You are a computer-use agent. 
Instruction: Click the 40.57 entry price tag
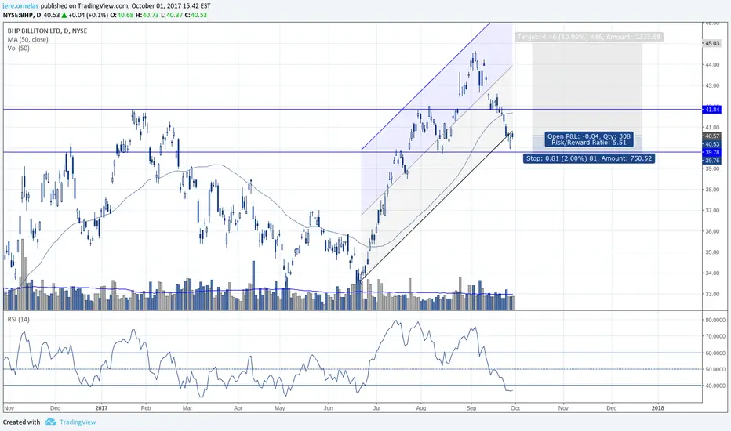point(712,136)
